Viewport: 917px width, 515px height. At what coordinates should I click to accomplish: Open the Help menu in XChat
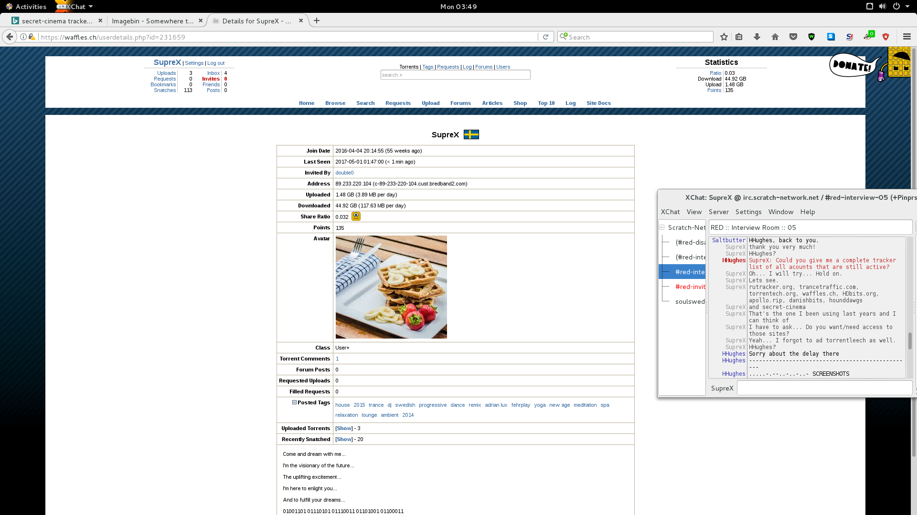tap(808, 212)
